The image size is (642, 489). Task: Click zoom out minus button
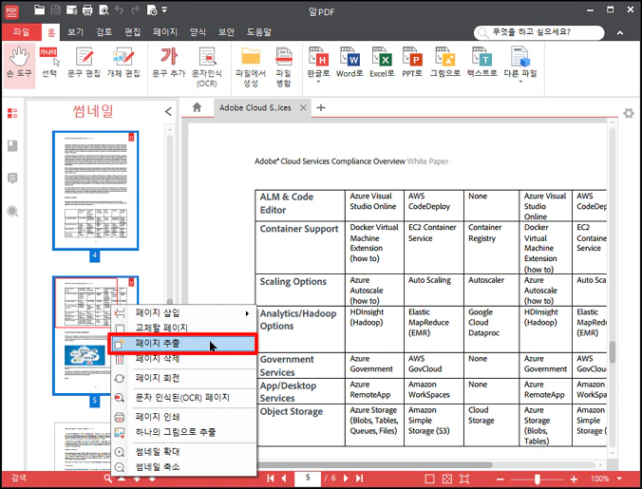[x=500, y=479]
